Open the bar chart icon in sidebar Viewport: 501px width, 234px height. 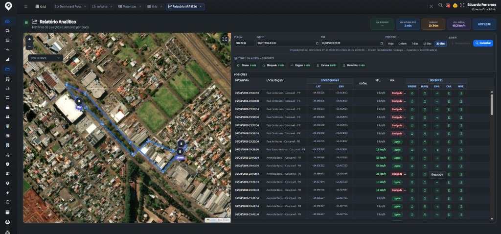click(8, 59)
